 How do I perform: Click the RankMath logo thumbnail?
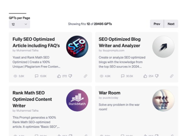(x=77, y=100)
